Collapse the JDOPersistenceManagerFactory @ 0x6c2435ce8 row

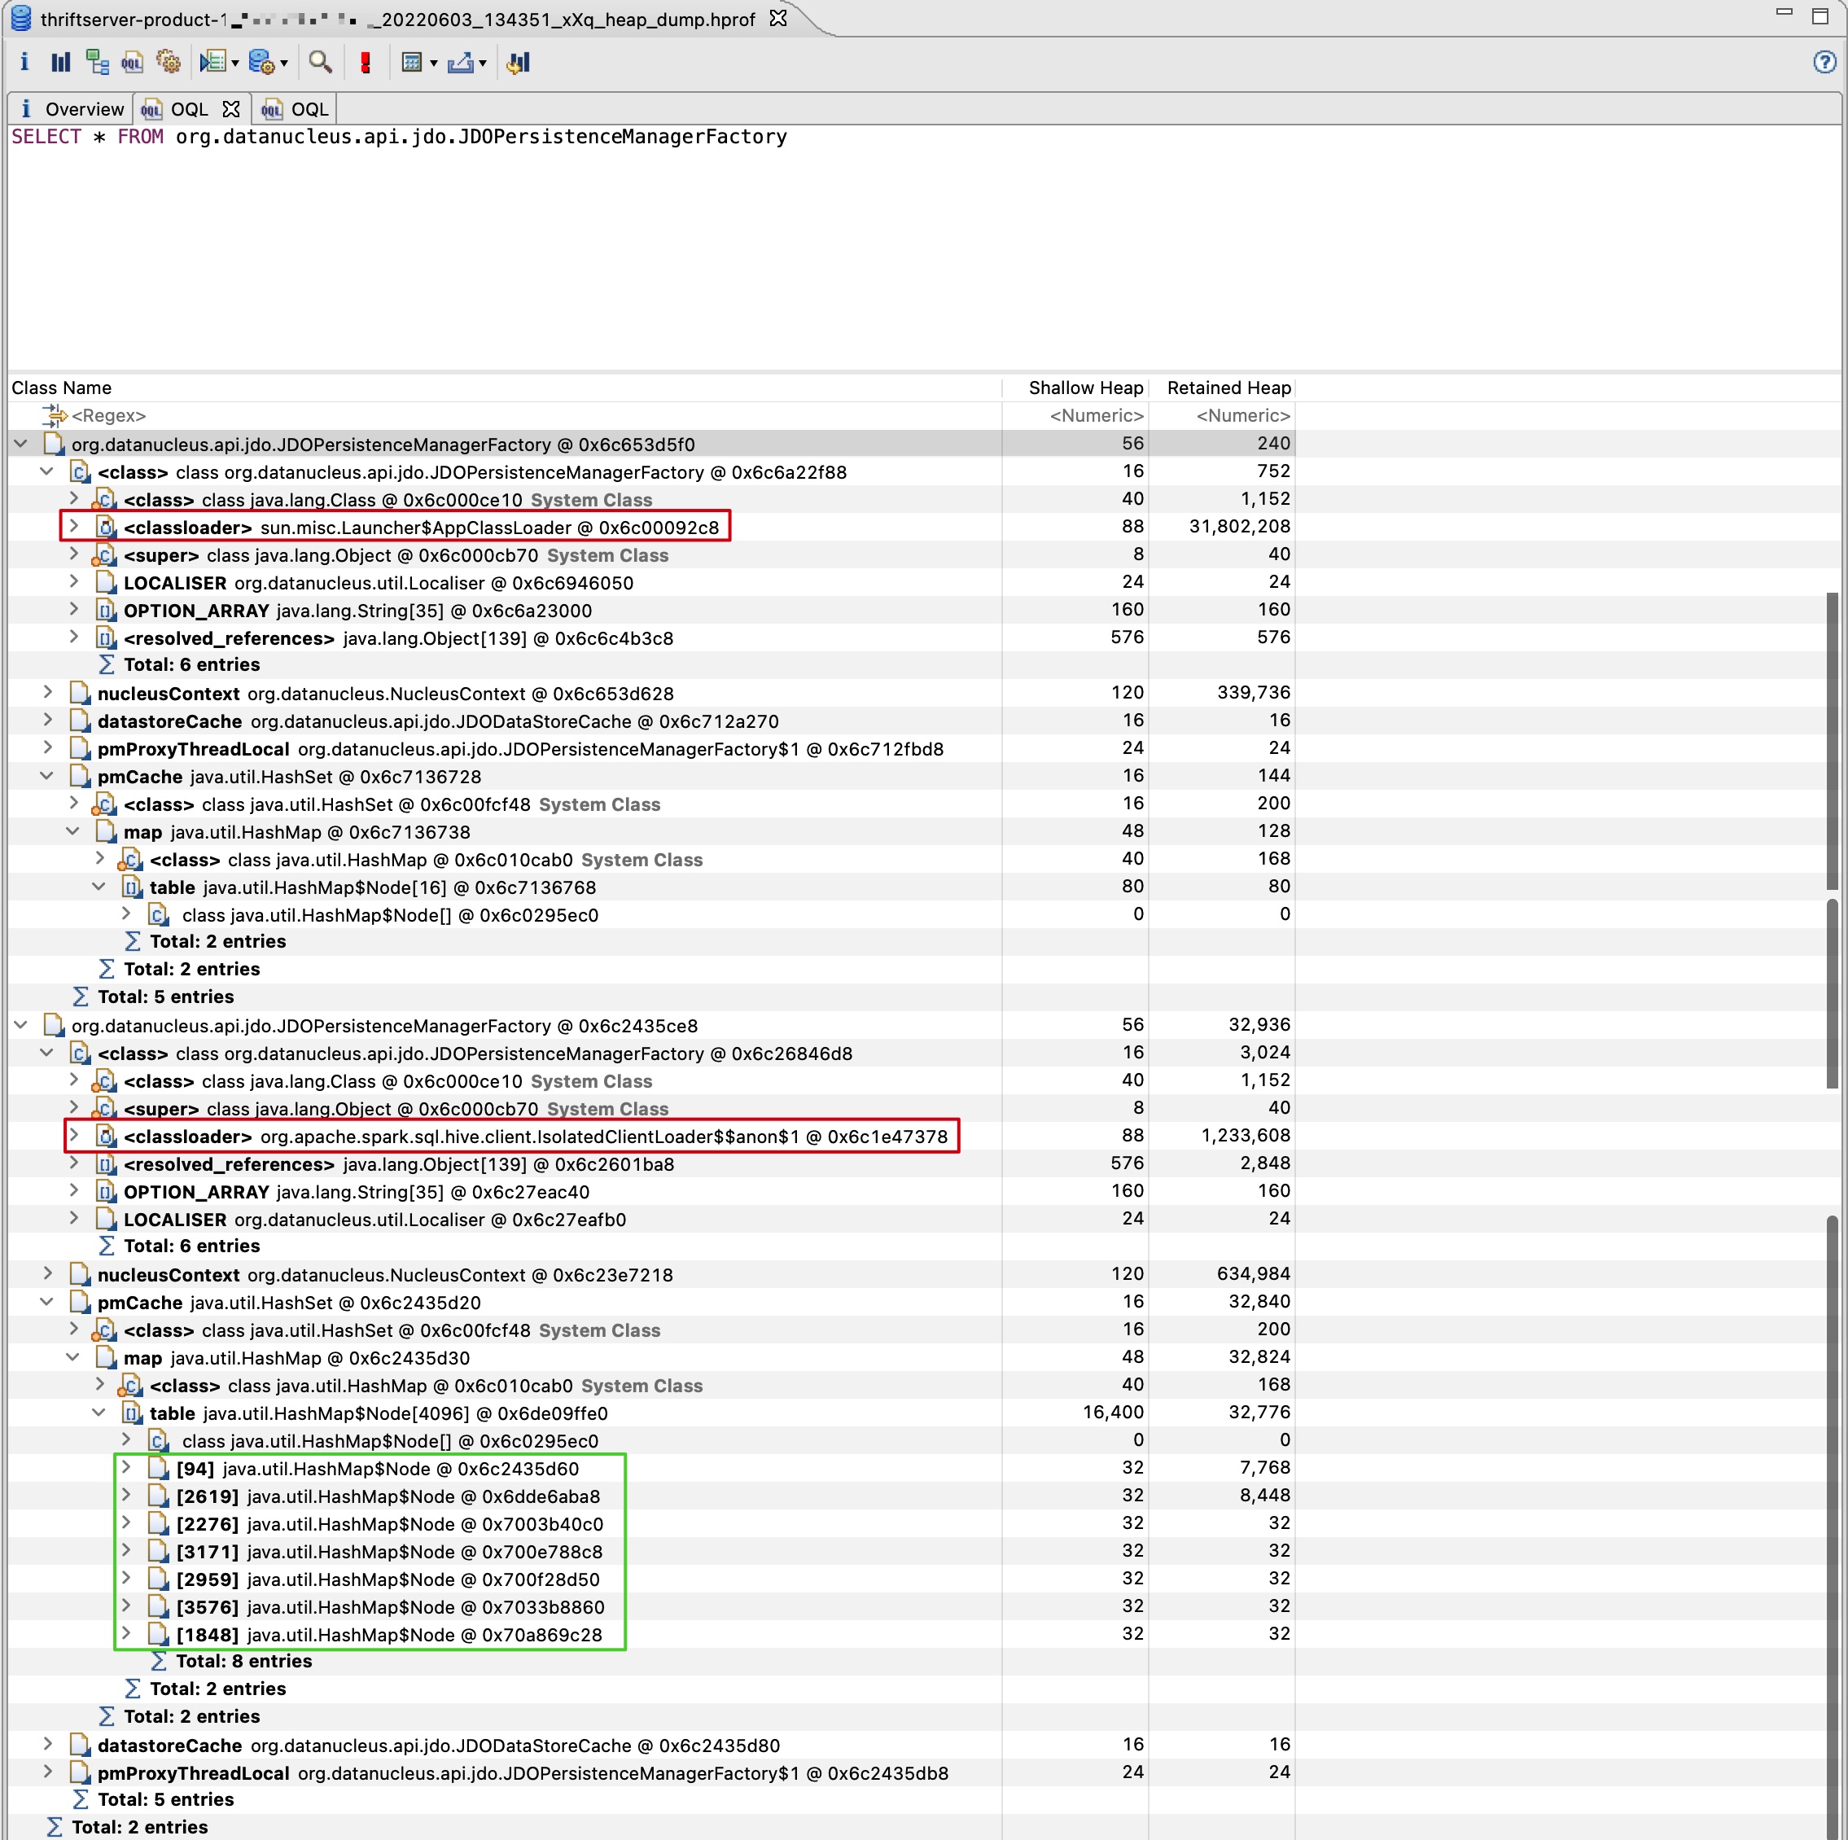tap(20, 1025)
